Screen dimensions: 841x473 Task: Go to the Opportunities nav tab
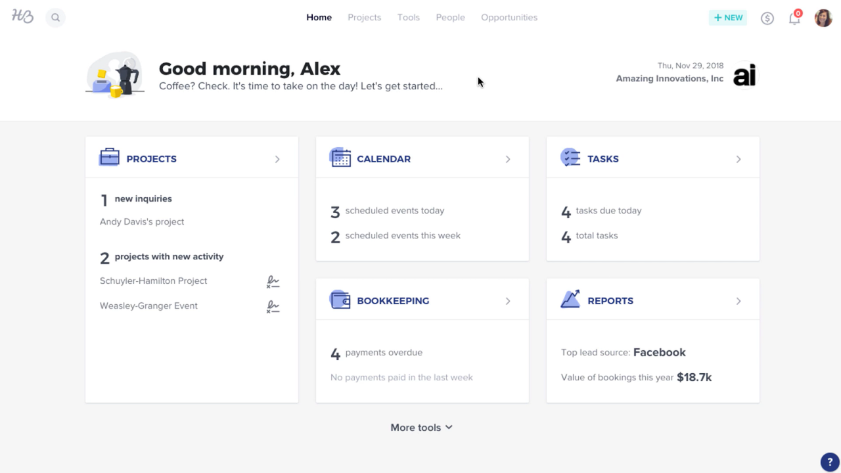point(509,18)
